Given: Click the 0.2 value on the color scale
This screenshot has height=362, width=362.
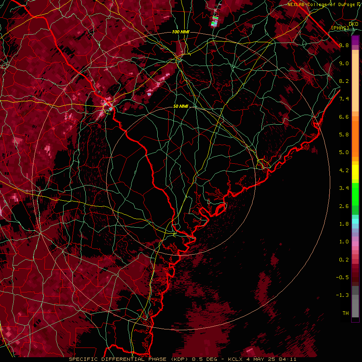Looking at the screenshot, I should coord(344,260).
